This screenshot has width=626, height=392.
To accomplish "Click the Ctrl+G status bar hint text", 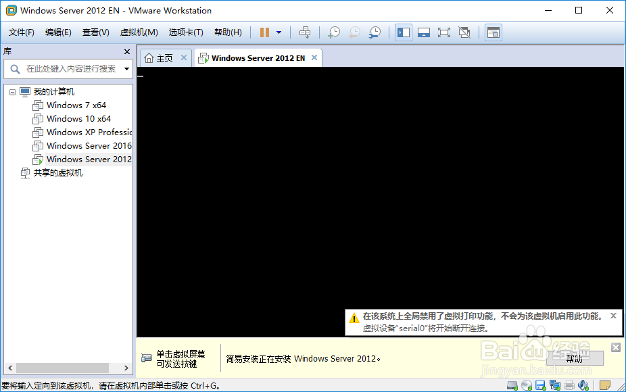I will (111, 386).
